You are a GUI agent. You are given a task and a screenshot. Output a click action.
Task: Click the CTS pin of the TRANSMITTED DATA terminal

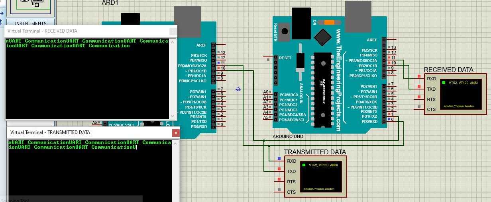point(279,192)
